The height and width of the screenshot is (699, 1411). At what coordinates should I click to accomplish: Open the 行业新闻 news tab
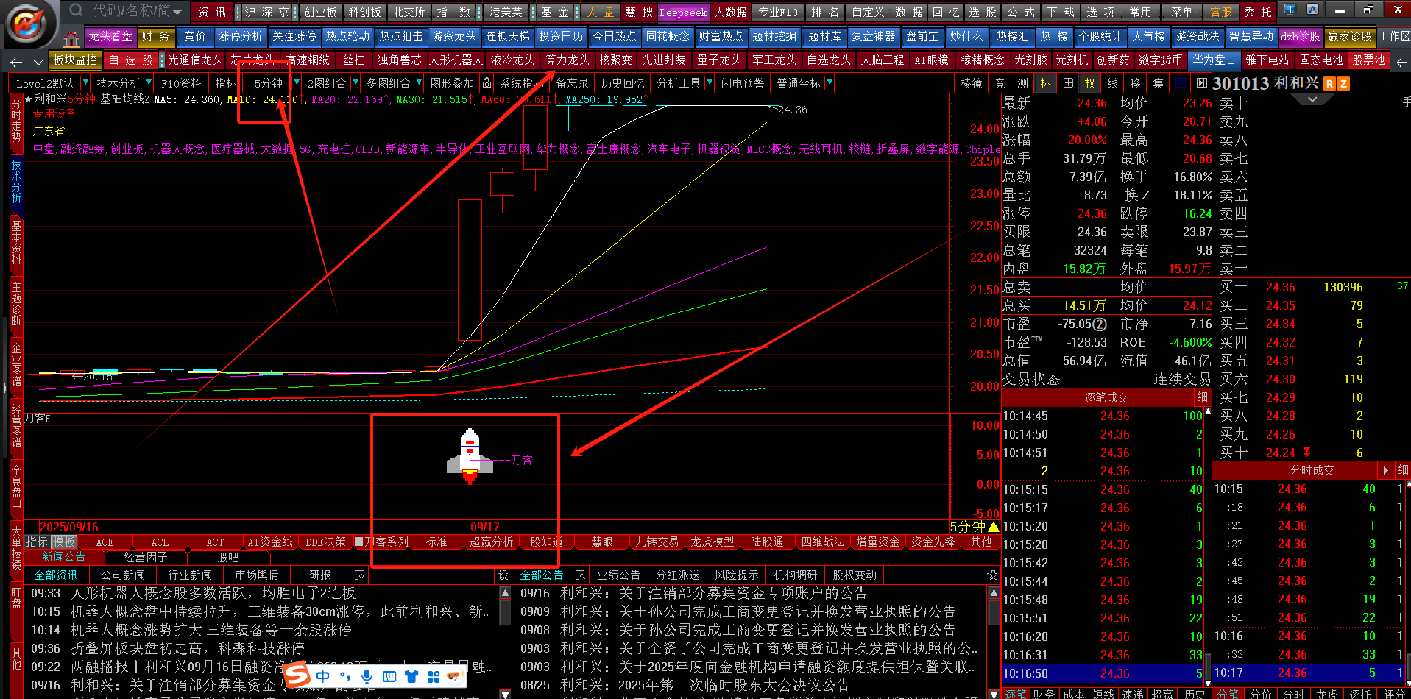click(x=190, y=575)
